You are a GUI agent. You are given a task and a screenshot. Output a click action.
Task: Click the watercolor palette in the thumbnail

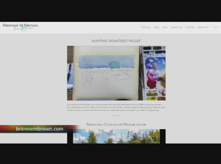(x=154, y=73)
